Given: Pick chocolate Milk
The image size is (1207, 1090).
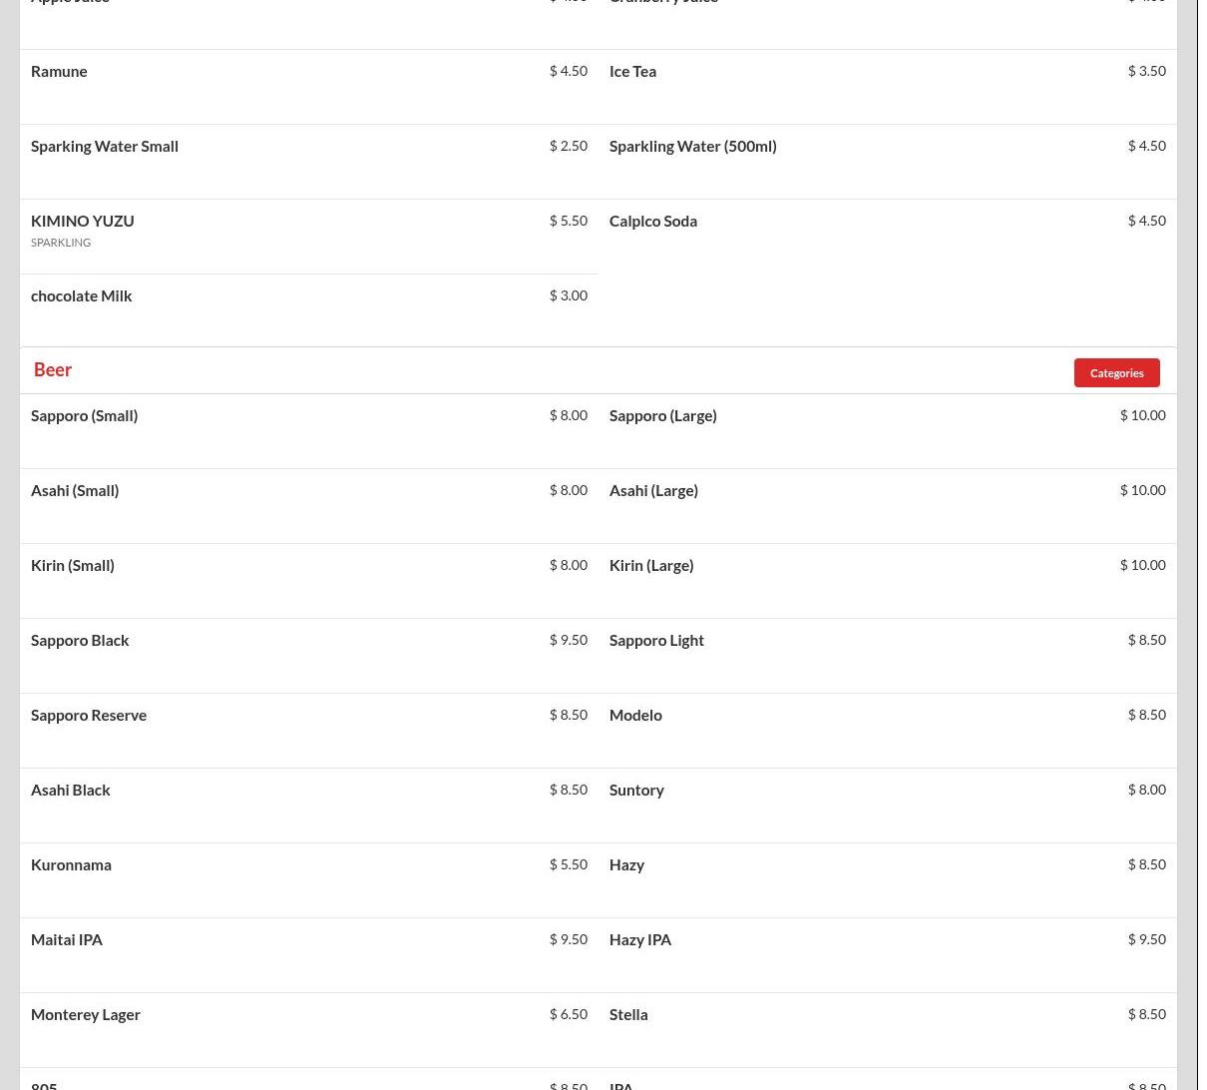Looking at the screenshot, I should (x=81, y=295).
